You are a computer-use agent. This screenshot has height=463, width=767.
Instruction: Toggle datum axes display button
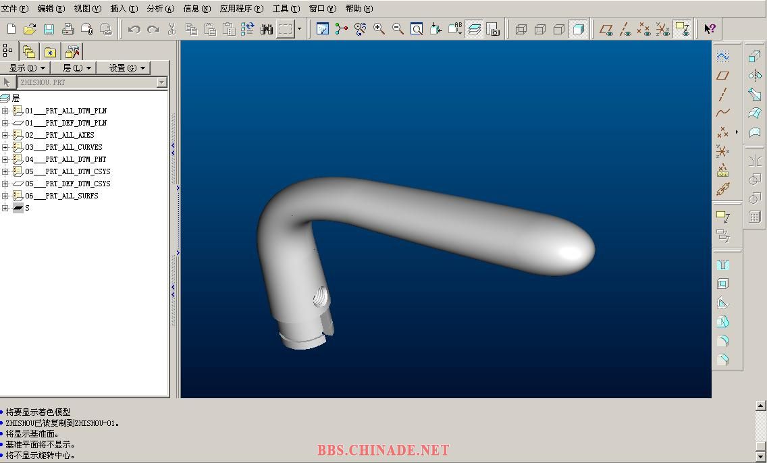click(x=625, y=29)
